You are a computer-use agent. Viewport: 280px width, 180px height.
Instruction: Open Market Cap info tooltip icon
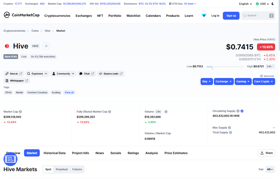pyautogui.click(x=20, y=111)
